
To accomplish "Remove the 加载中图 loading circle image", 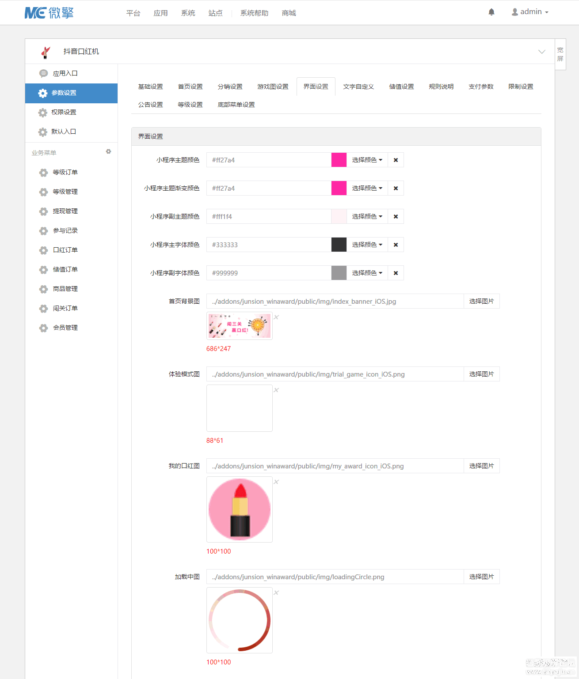I will (x=276, y=592).
